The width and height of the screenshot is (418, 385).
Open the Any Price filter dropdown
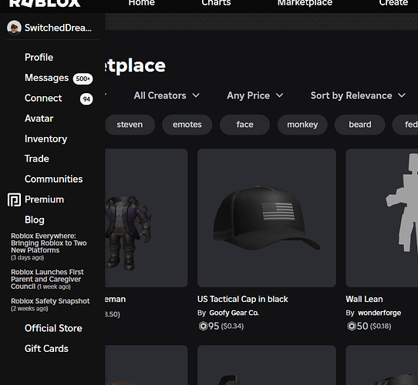pyautogui.click(x=255, y=95)
